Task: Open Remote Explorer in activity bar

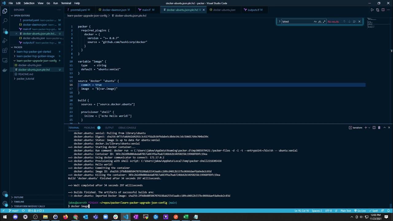Action: pyautogui.click(x=5, y=60)
